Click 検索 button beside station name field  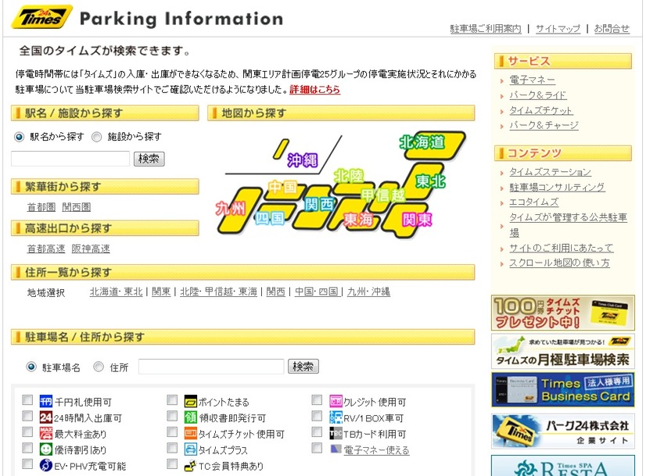coord(149,159)
